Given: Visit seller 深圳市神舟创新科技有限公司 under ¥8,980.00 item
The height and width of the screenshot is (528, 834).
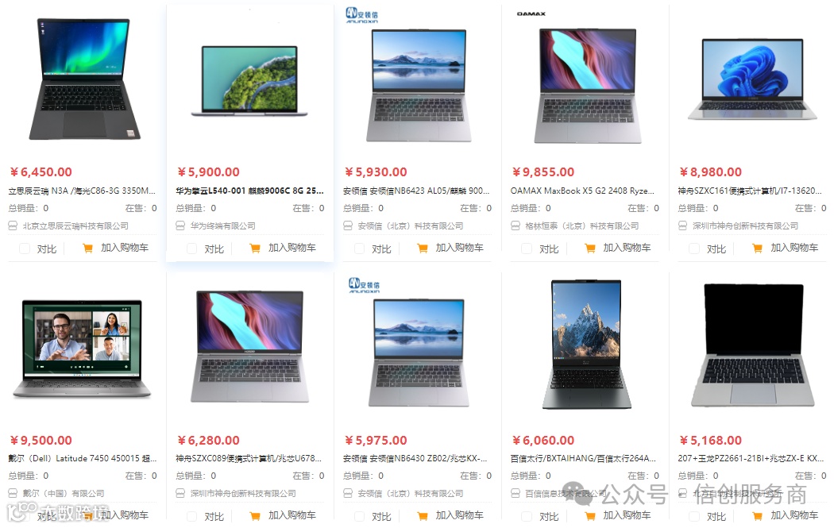Looking at the screenshot, I should (x=745, y=226).
